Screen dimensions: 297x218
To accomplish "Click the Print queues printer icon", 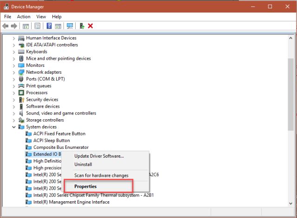I will coord(21,86).
